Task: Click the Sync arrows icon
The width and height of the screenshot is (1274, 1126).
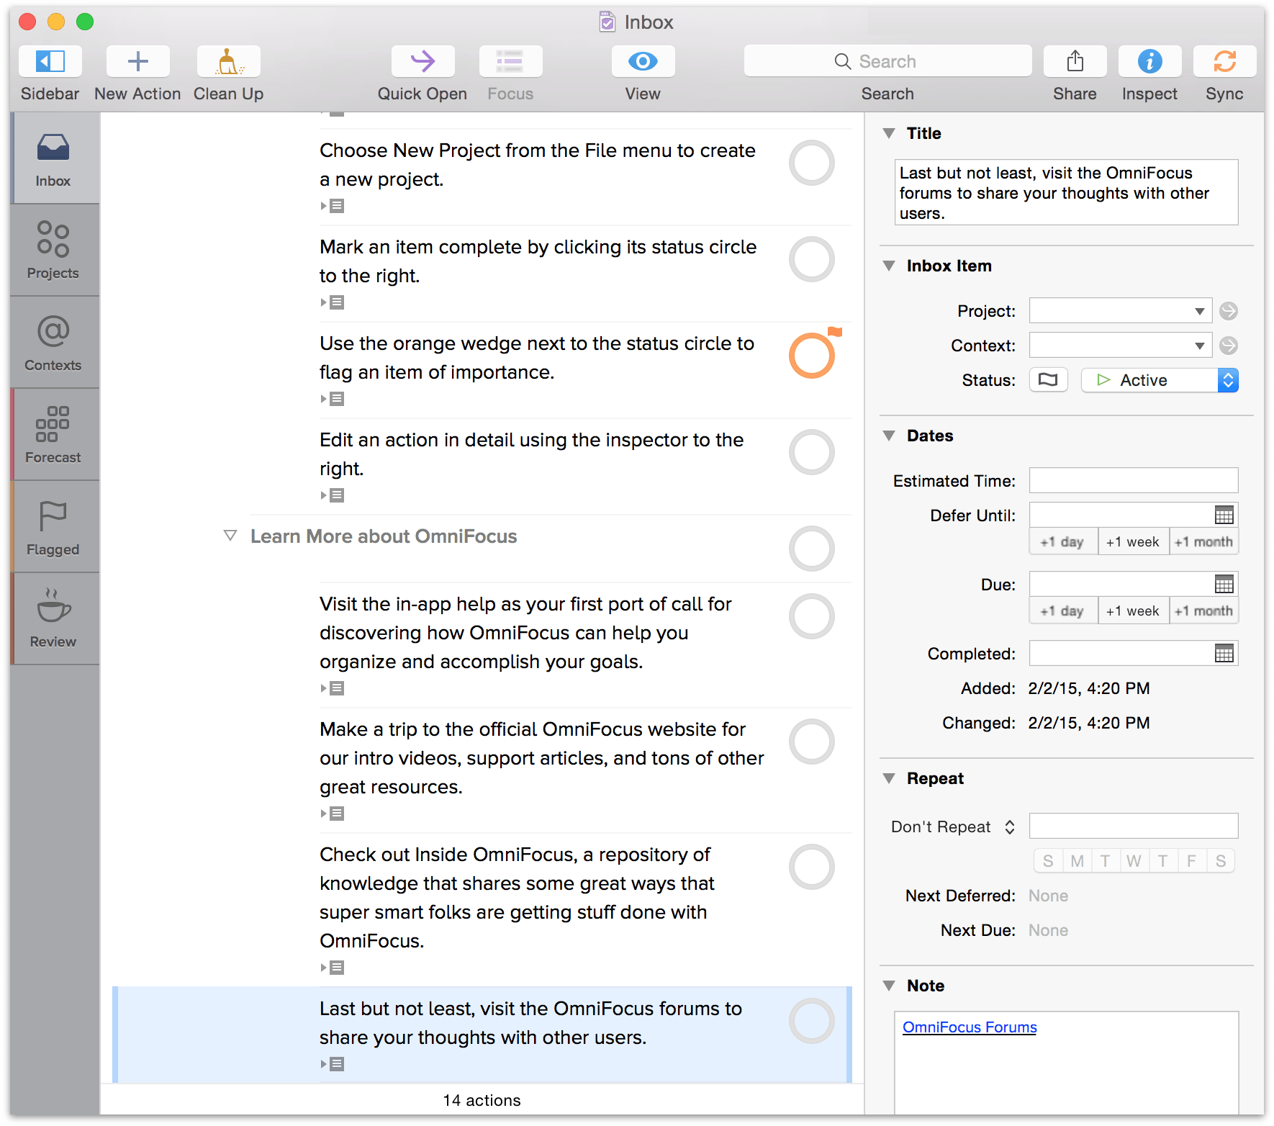Action: pyautogui.click(x=1224, y=61)
